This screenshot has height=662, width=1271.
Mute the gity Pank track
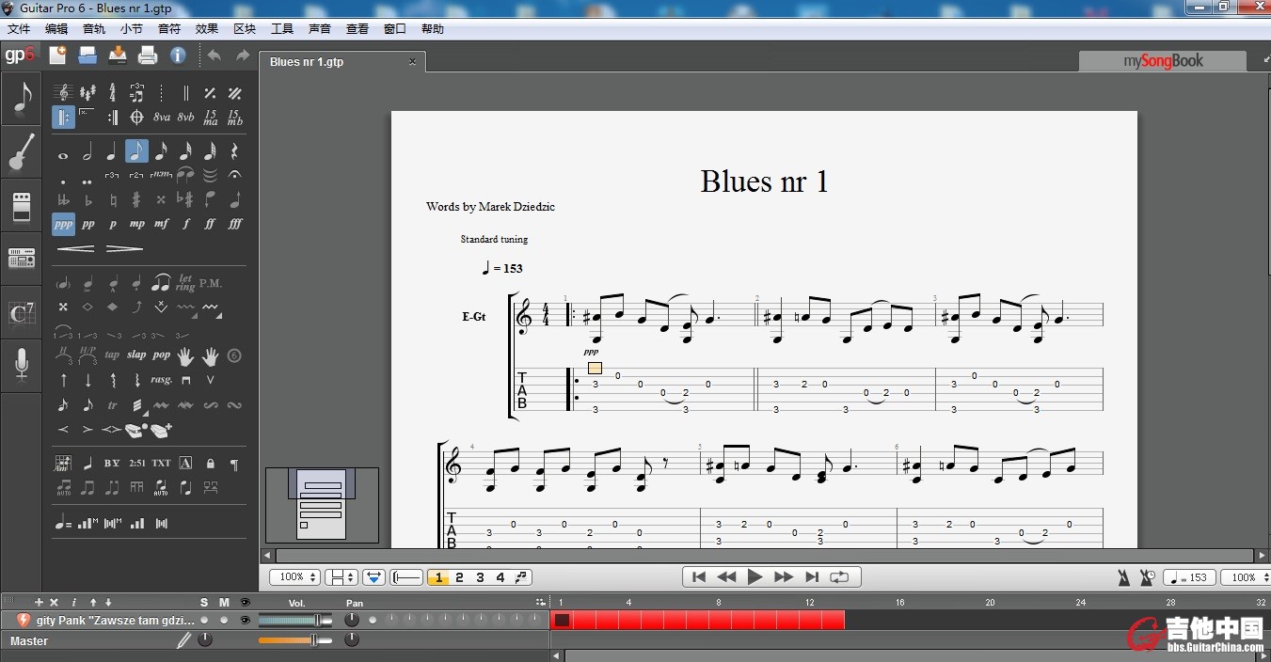(224, 620)
